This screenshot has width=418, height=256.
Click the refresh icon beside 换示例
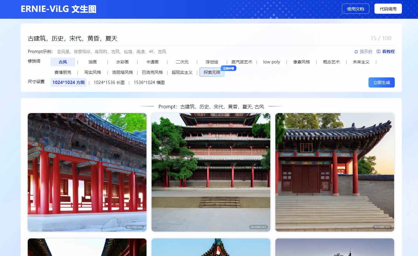pyautogui.click(x=356, y=52)
